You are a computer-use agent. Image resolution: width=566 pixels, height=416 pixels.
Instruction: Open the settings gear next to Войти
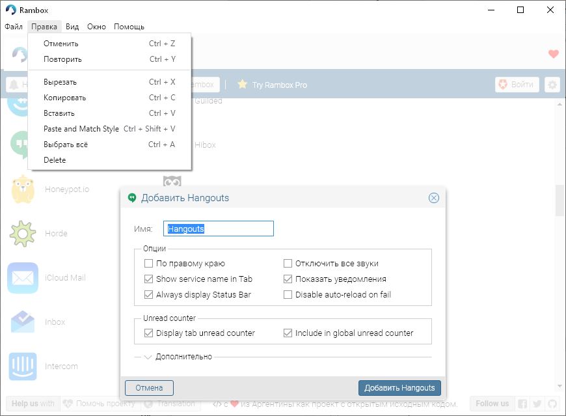(x=552, y=85)
